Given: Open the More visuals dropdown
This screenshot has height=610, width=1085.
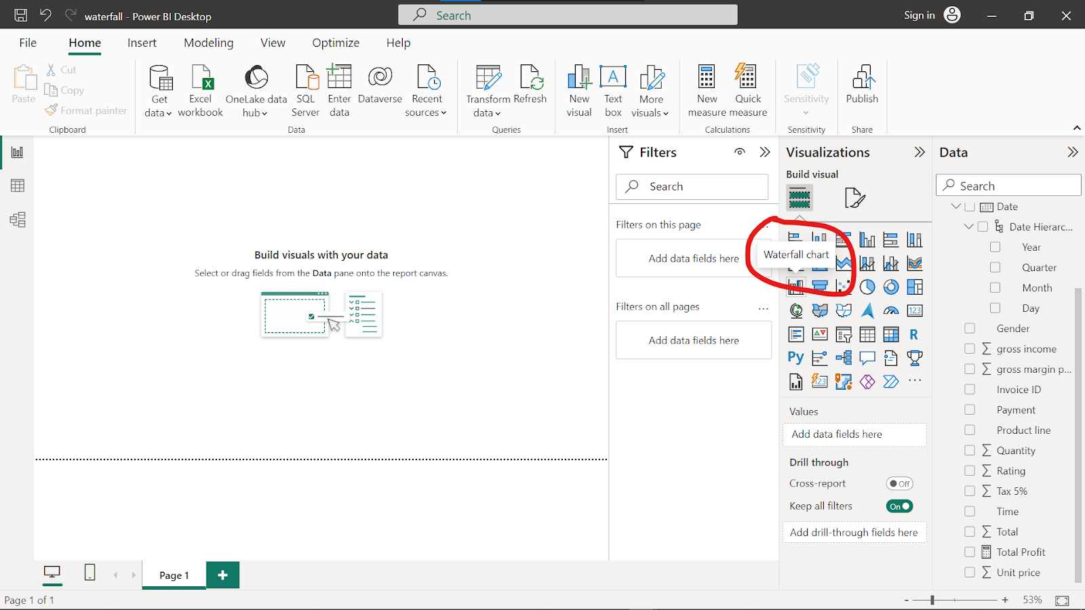Looking at the screenshot, I should (x=651, y=91).
